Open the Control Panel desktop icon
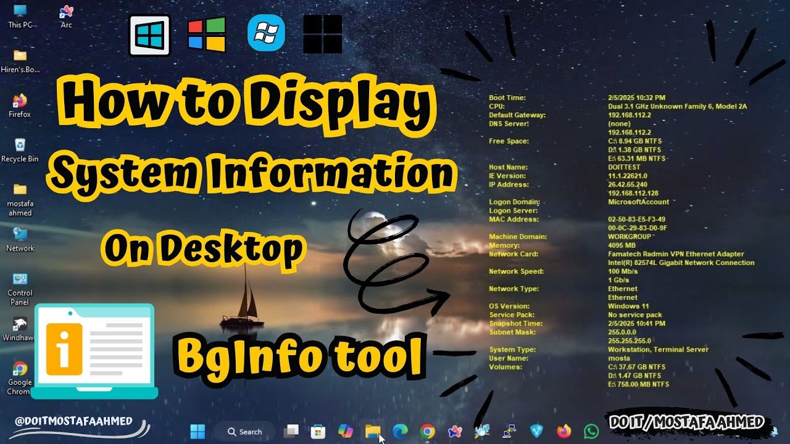Image resolution: width=790 pixels, height=444 pixels. 20,289
